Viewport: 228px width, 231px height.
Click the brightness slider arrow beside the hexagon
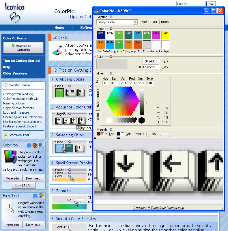145,103
